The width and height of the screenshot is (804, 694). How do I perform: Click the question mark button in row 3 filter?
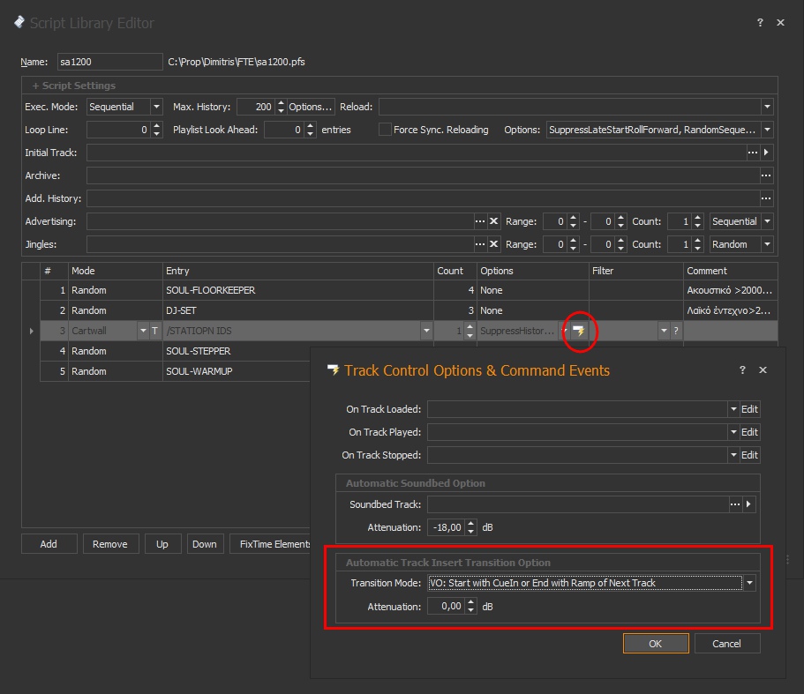click(x=676, y=331)
